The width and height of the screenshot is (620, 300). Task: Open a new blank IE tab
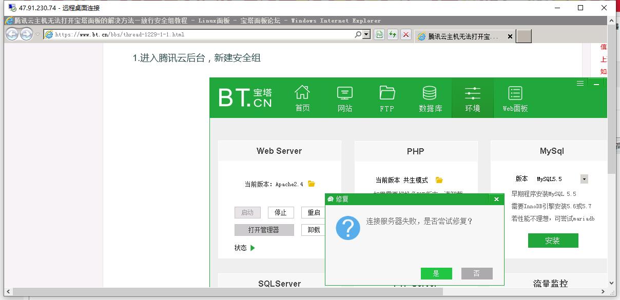coord(524,36)
